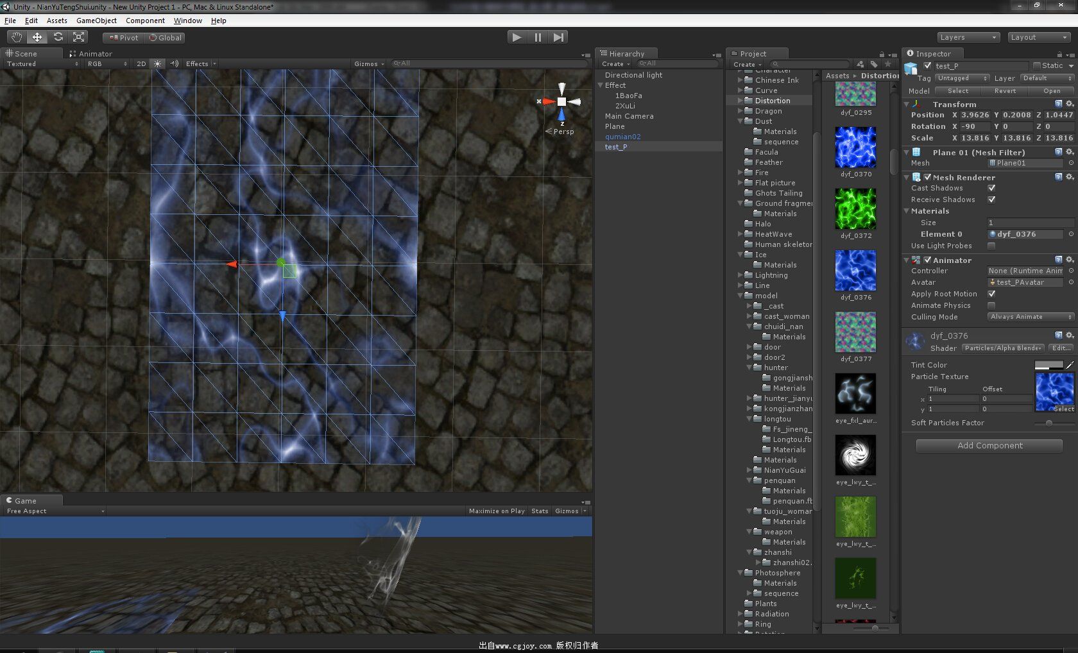The height and width of the screenshot is (653, 1078).
Task: Toggle the test_P active checkbox
Action: [x=927, y=65]
